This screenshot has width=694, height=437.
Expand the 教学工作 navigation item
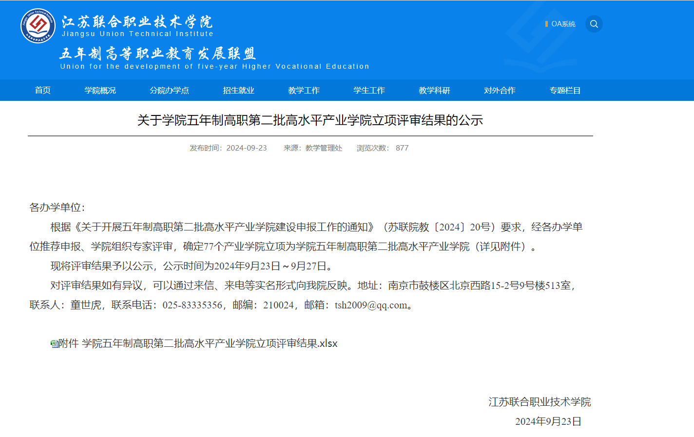(x=304, y=90)
